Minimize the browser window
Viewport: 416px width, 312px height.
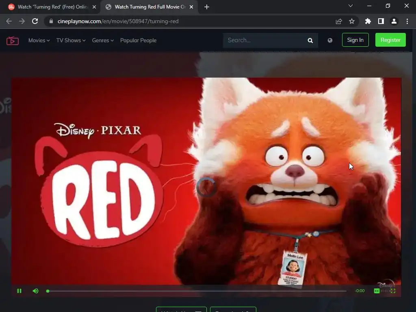coord(369,6)
